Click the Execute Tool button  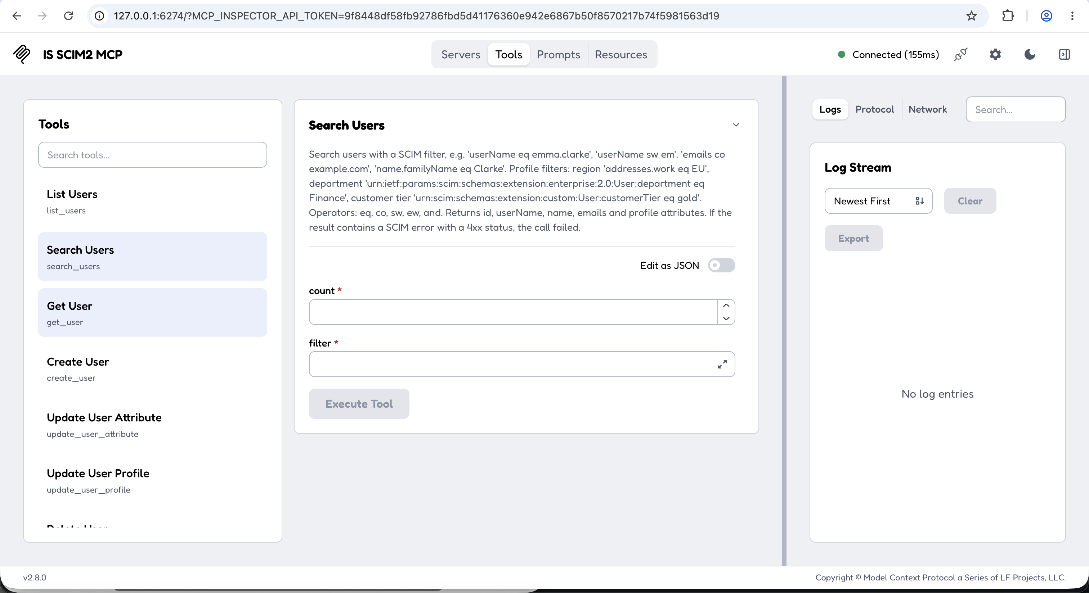click(x=359, y=404)
